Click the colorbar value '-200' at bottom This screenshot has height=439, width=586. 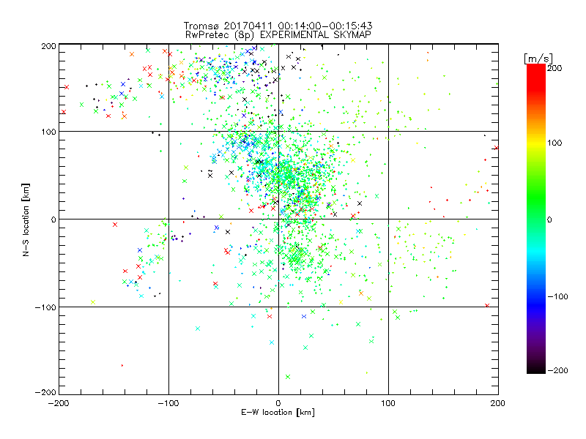click(x=557, y=370)
